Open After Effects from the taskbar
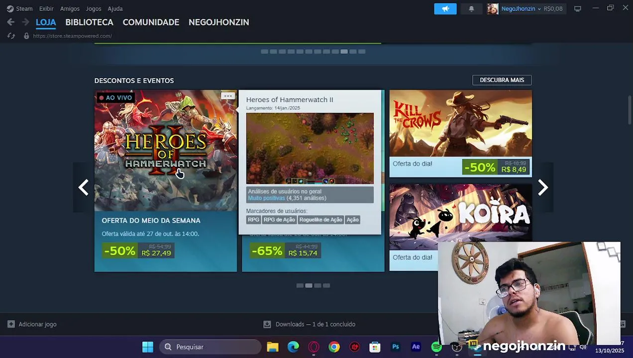This screenshot has width=633, height=358. (x=416, y=347)
